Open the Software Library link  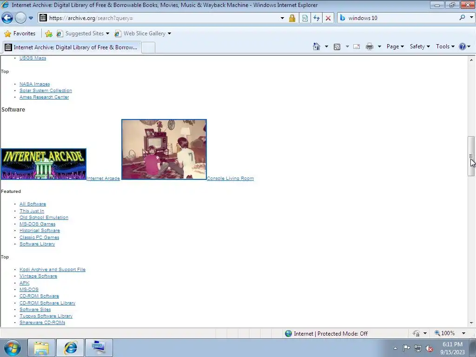(37, 244)
